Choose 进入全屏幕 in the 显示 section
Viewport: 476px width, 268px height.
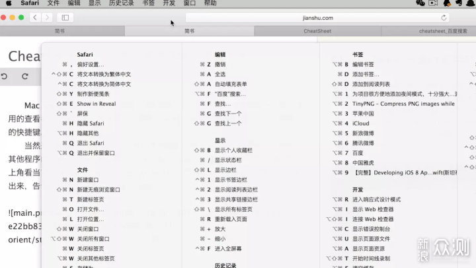(228, 248)
